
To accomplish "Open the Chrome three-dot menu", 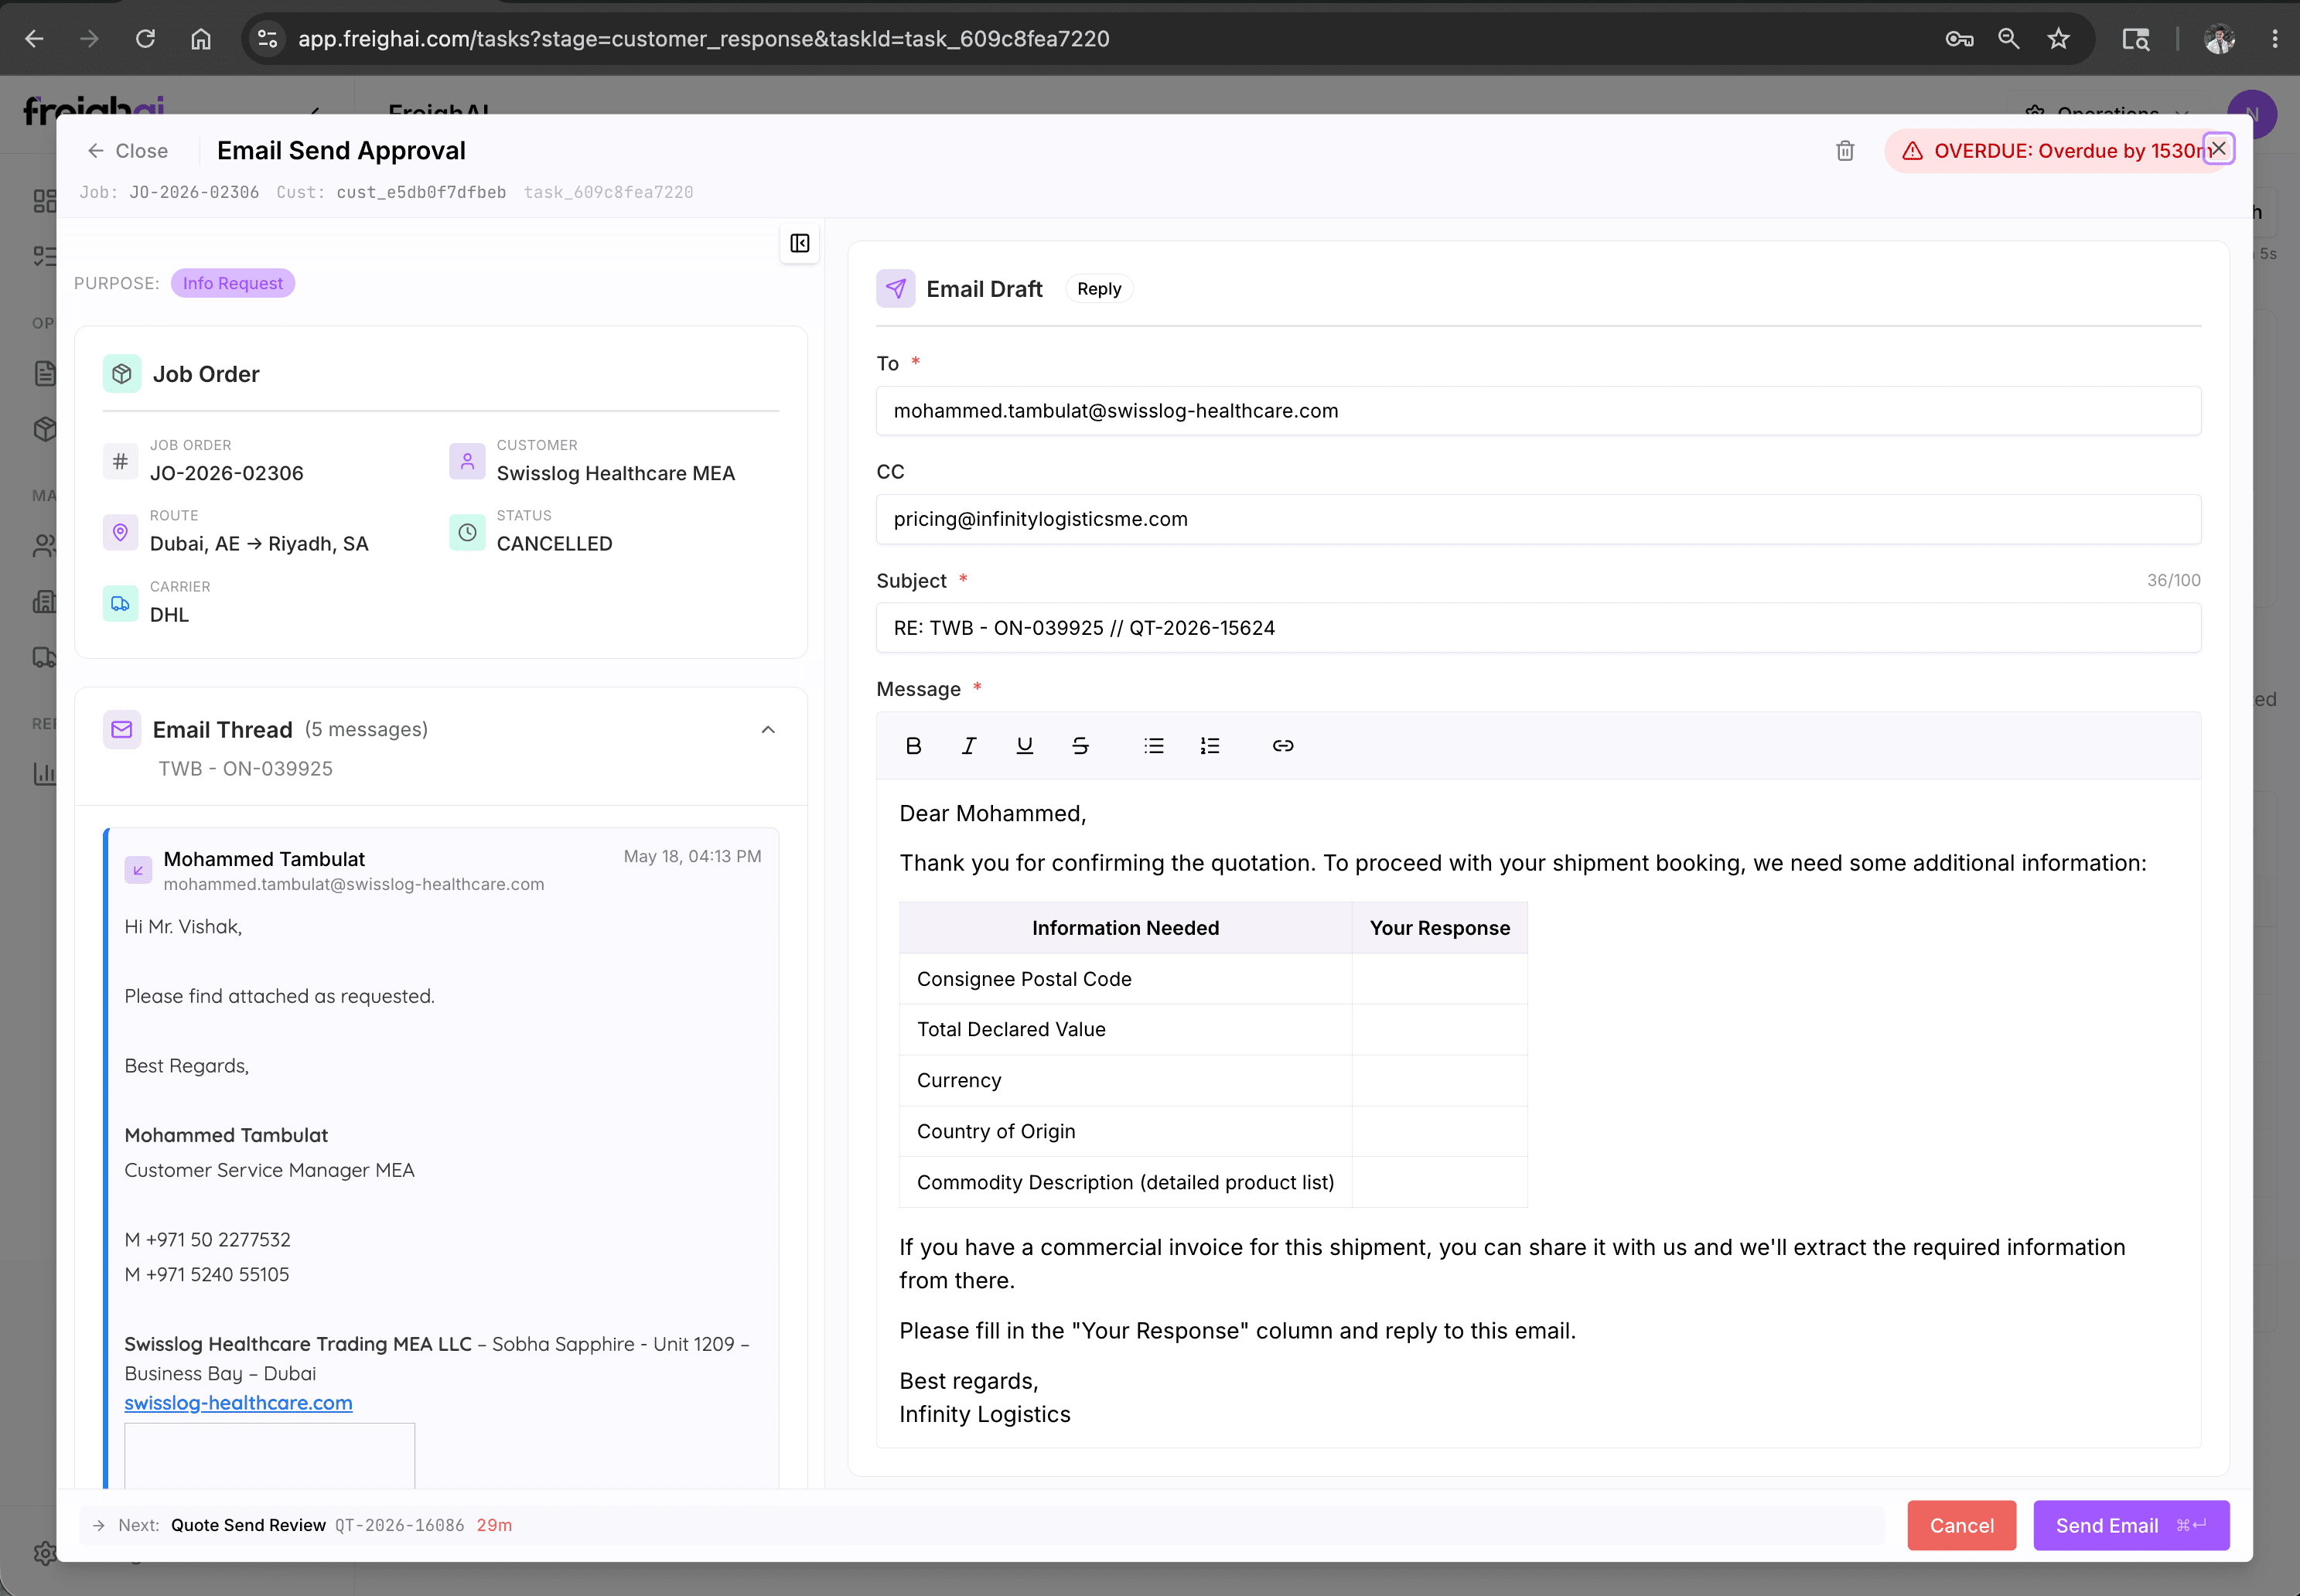I will click(x=2275, y=39).
